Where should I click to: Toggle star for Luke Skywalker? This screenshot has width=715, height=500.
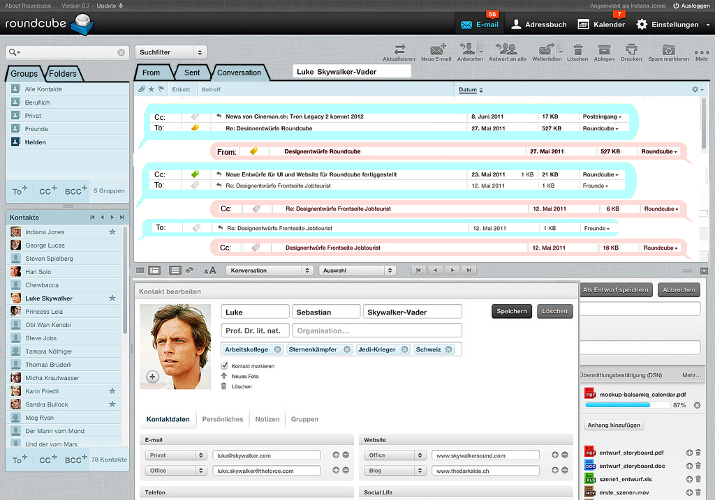(112, 298)
